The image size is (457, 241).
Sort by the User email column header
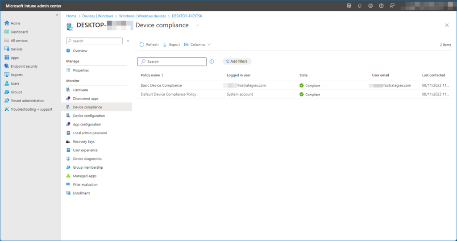click(x=380, y=75)
